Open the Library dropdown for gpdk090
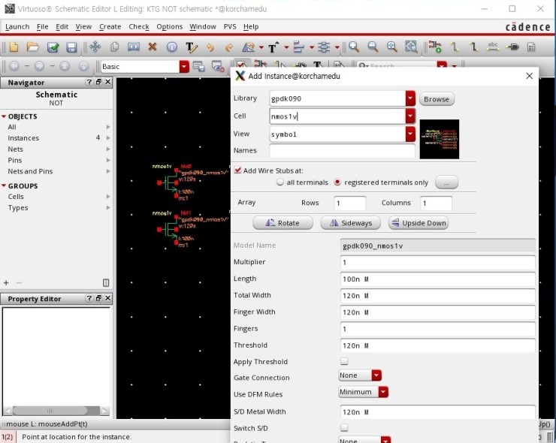This screenshot has width=556, height=443. point(410,98)
